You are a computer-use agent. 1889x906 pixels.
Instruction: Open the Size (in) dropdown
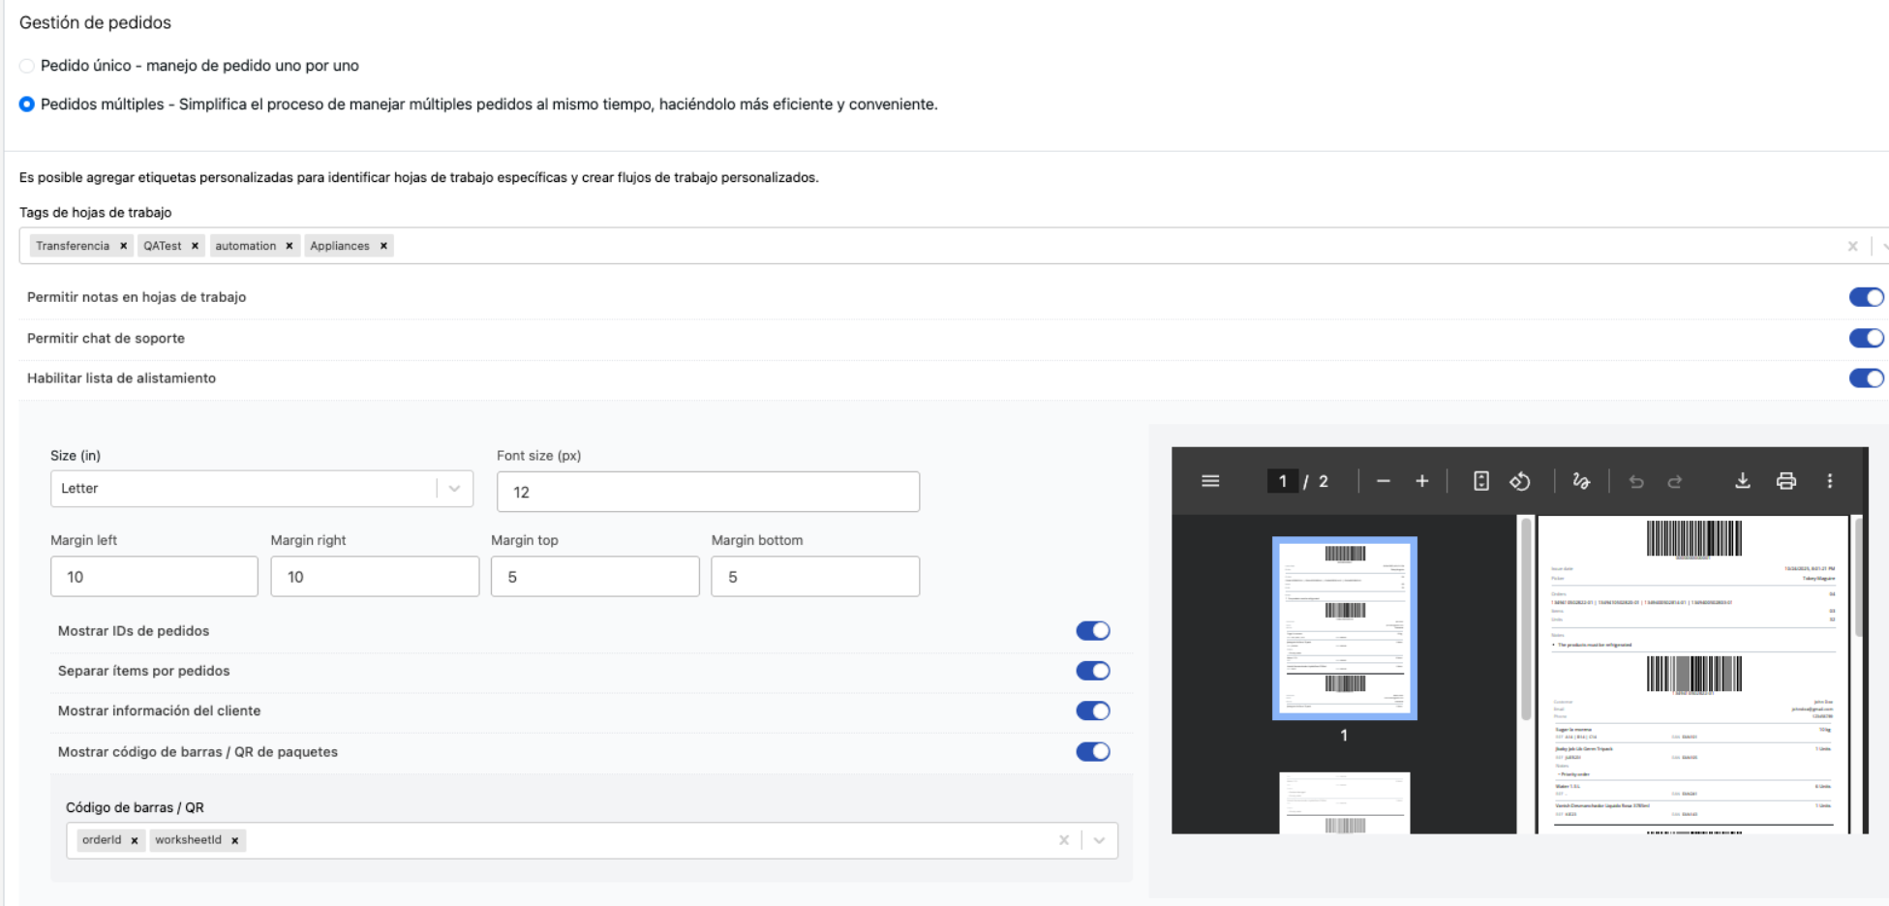click(453, 488)
